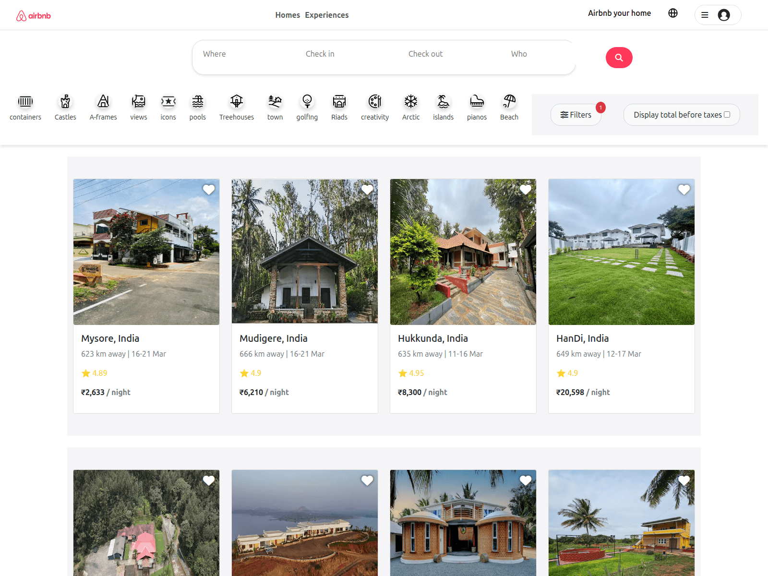Open the Mysore listing photo
The height and width of the screenshot is (576, 768).
146,252
